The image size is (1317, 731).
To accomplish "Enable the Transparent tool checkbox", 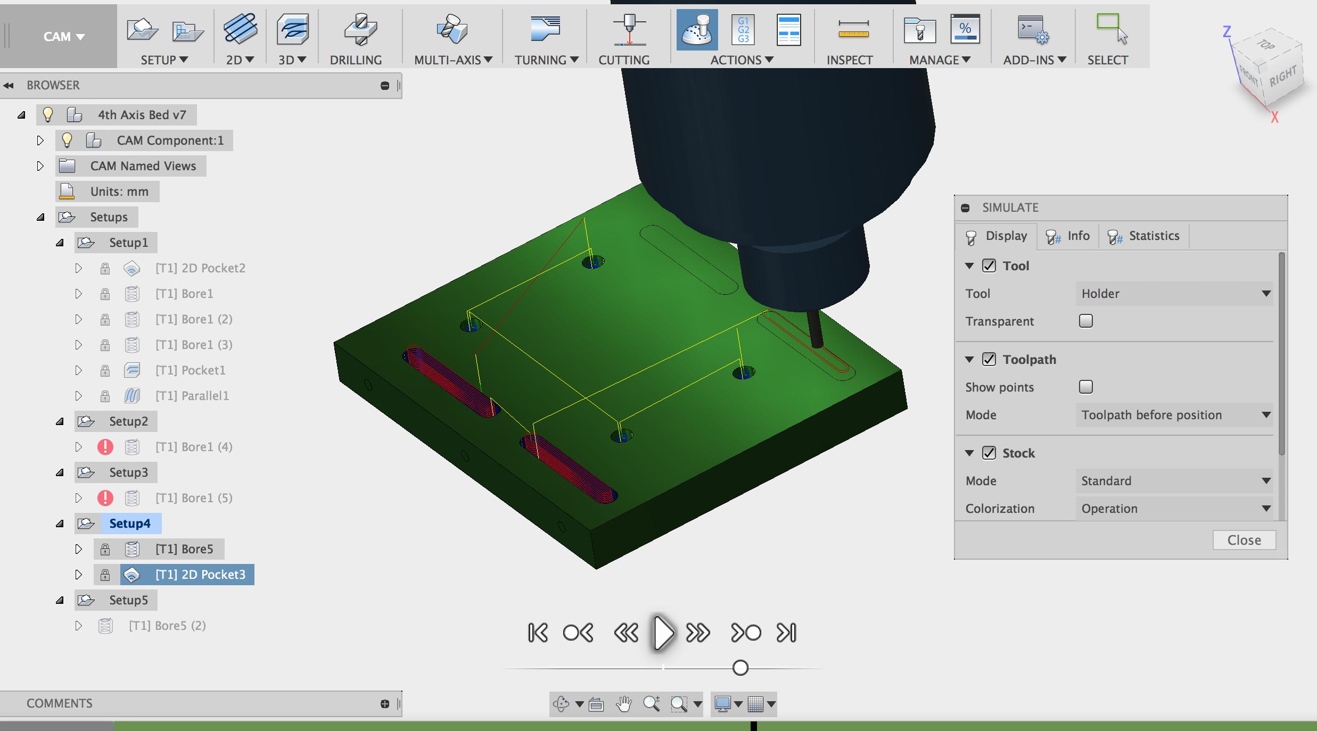I will tap(1086, 321).
